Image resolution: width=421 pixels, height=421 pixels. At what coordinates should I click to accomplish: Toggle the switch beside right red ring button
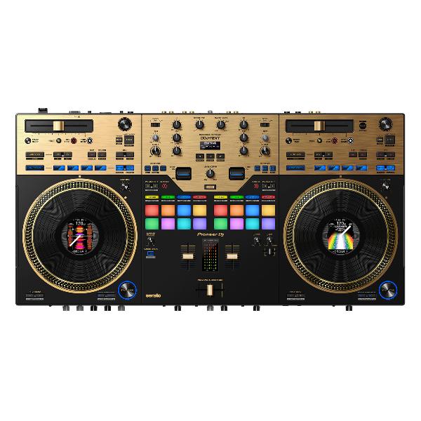(x=269, y=186)
